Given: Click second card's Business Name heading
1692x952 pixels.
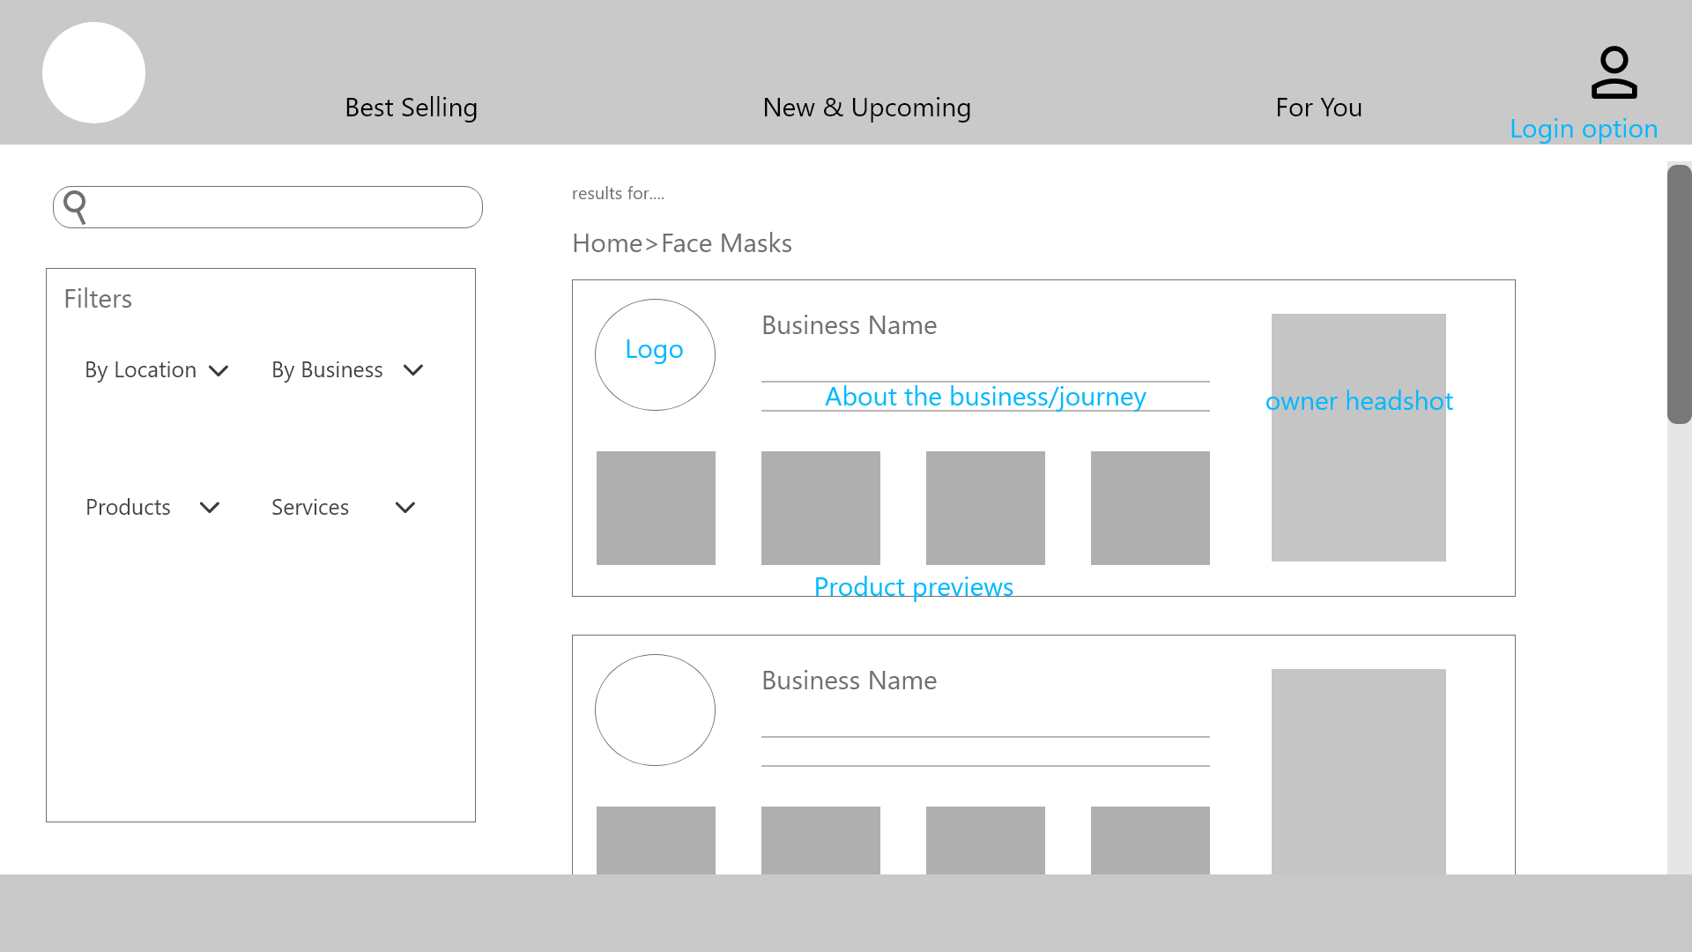Looking at the screenshot, I should point(849,681).
